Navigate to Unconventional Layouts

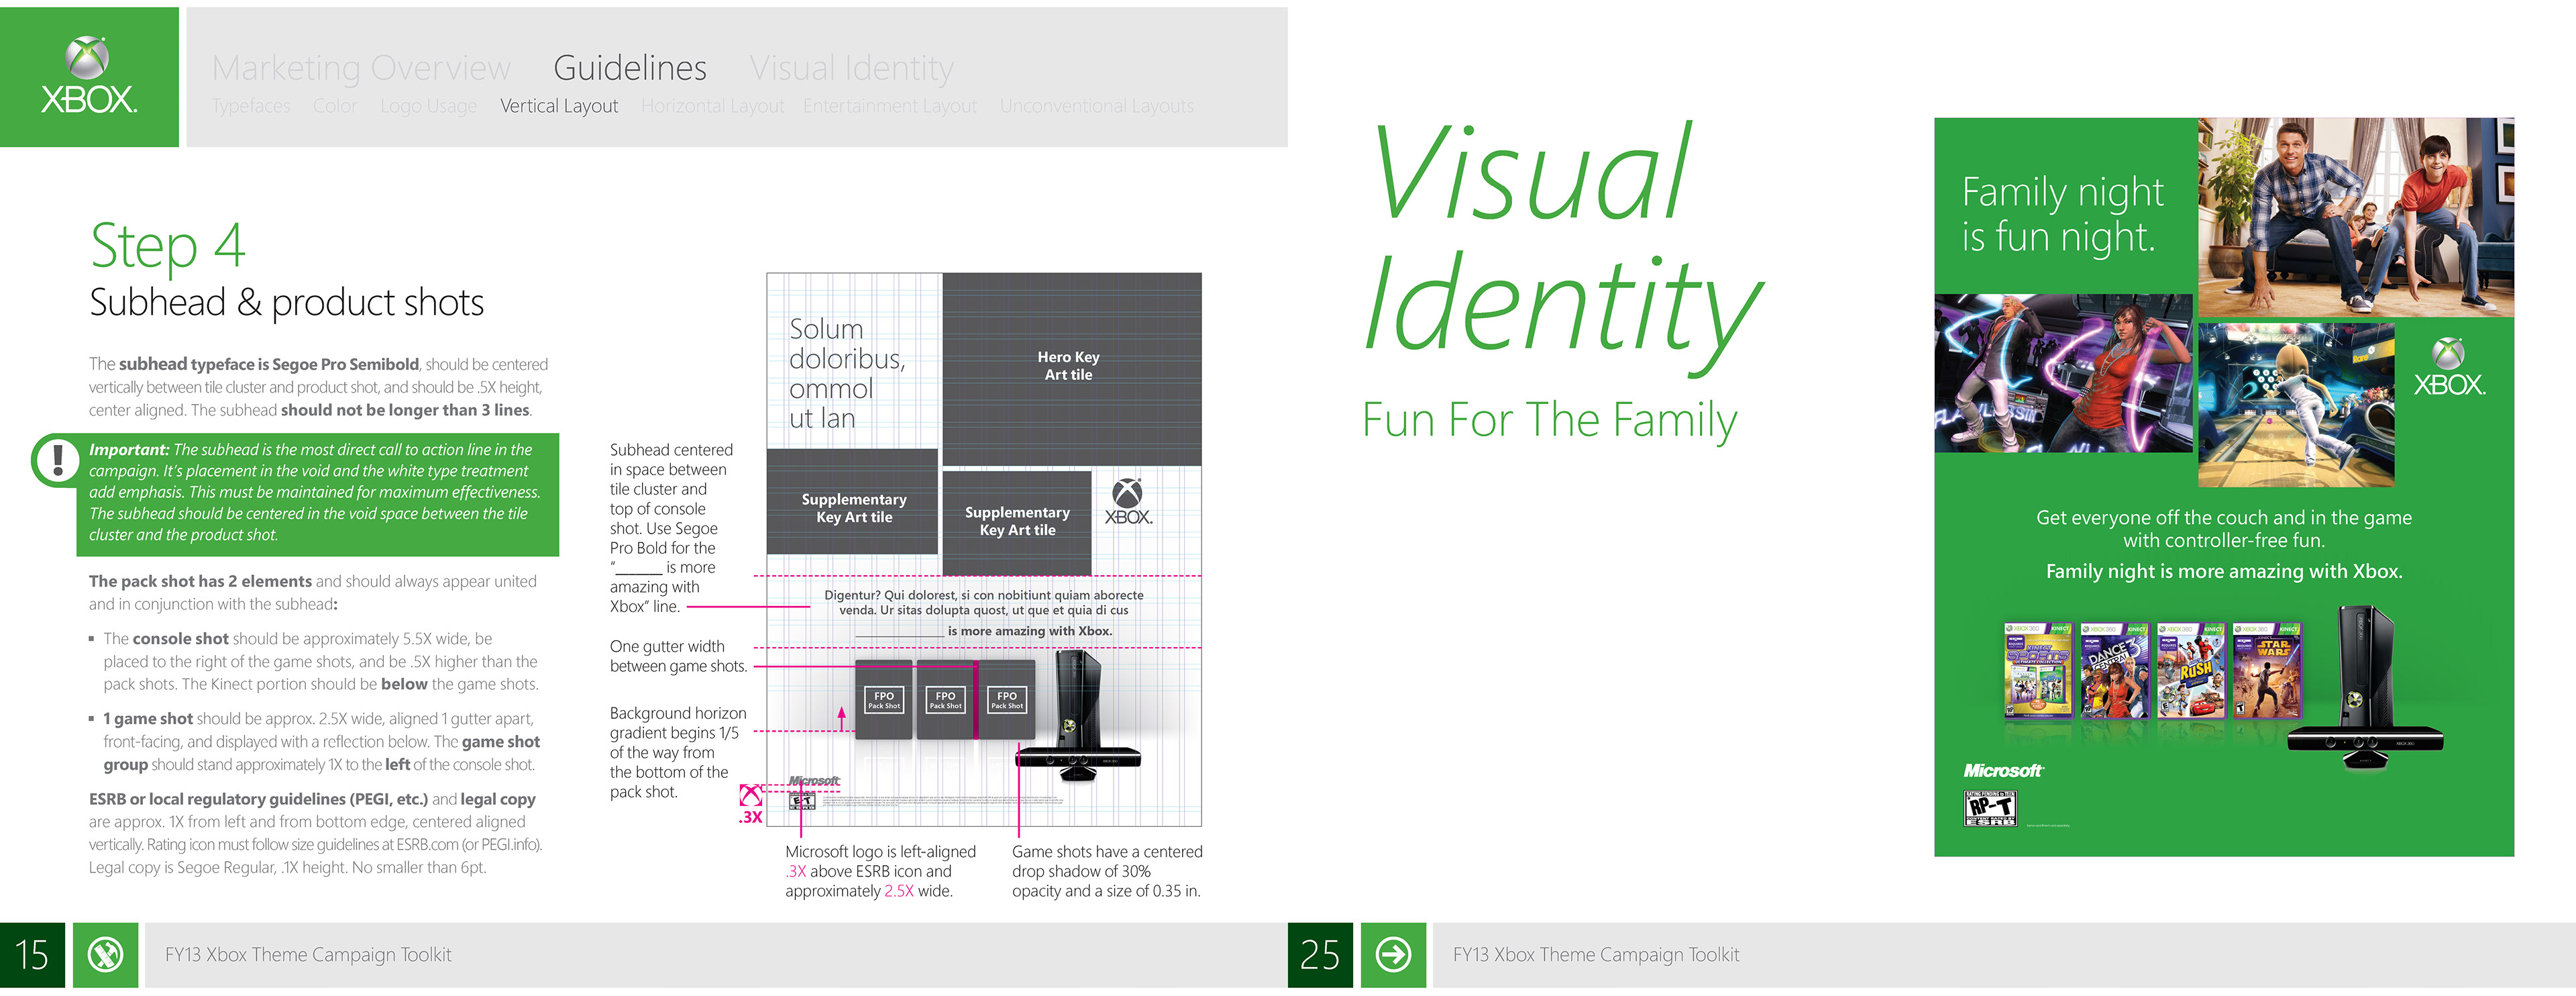click(x=1096, y=106)
